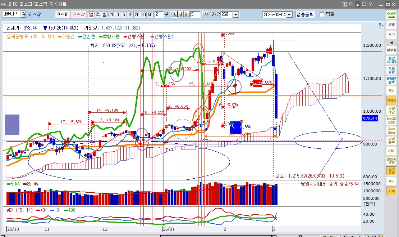Click the right arrow chart scroll button
The height and width of the screenshot is (237, 399).
point(186,14)
